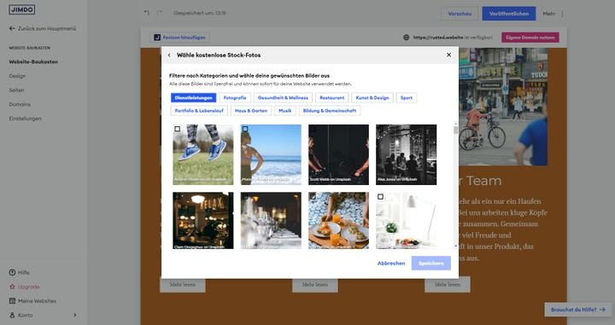Viewport: 615px width, 325px height.
Task: Click the Vorschau button
Action: coord(460,14)
